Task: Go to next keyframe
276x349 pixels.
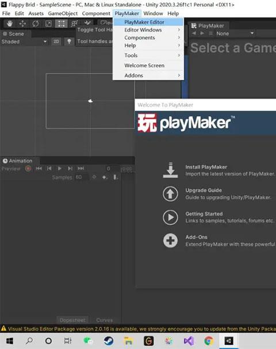Action: [70, 169]
